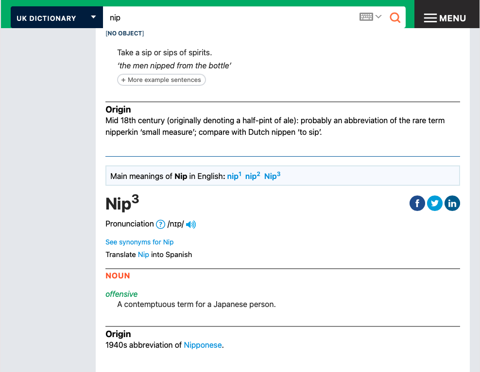
Task: Open the MENU label
Action: 452,18
